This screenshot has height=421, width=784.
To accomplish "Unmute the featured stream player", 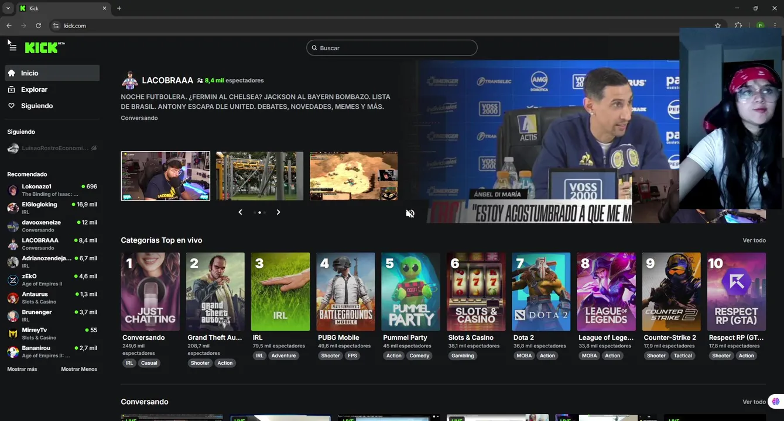I will coord(410,213).
